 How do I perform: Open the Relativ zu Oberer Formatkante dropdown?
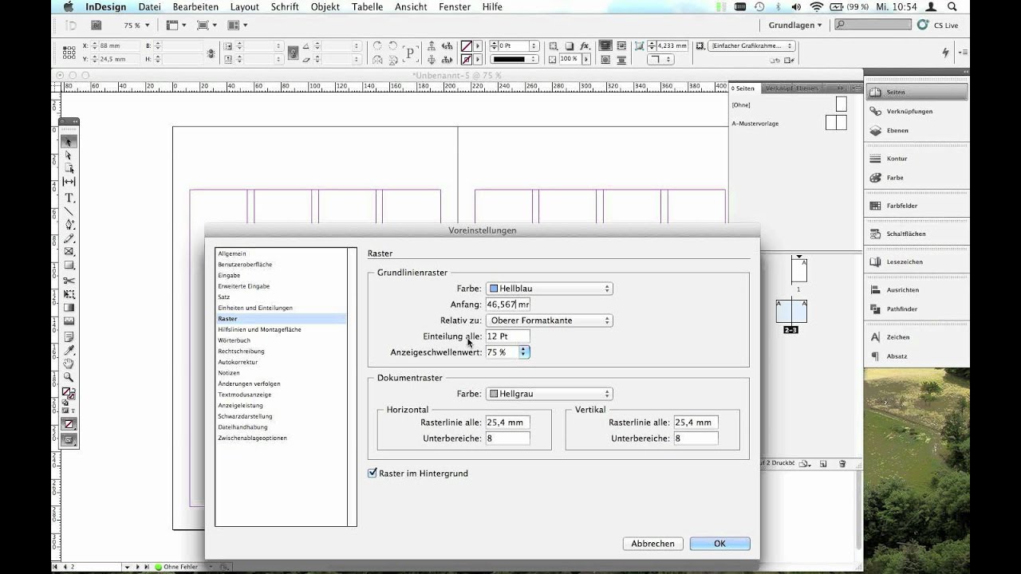click(x=550, y=320)
